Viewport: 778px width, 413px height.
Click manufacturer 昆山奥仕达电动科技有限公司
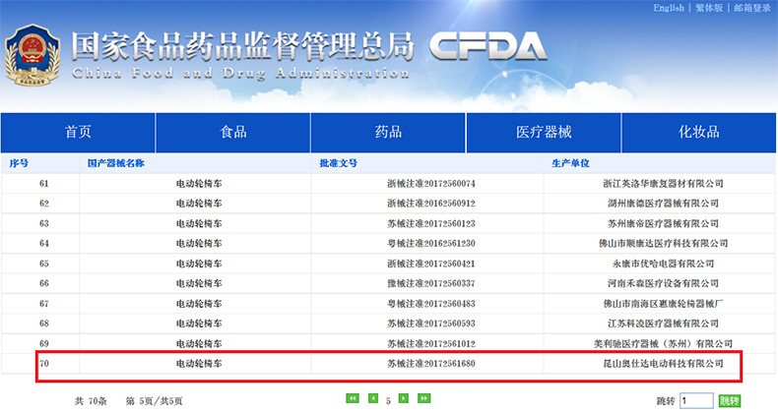[x=663, y=364]
